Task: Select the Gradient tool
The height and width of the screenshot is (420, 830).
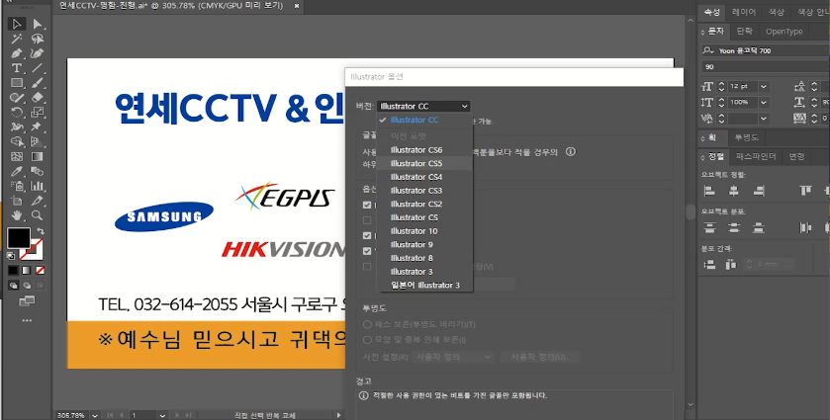Action: pos(37,156)
